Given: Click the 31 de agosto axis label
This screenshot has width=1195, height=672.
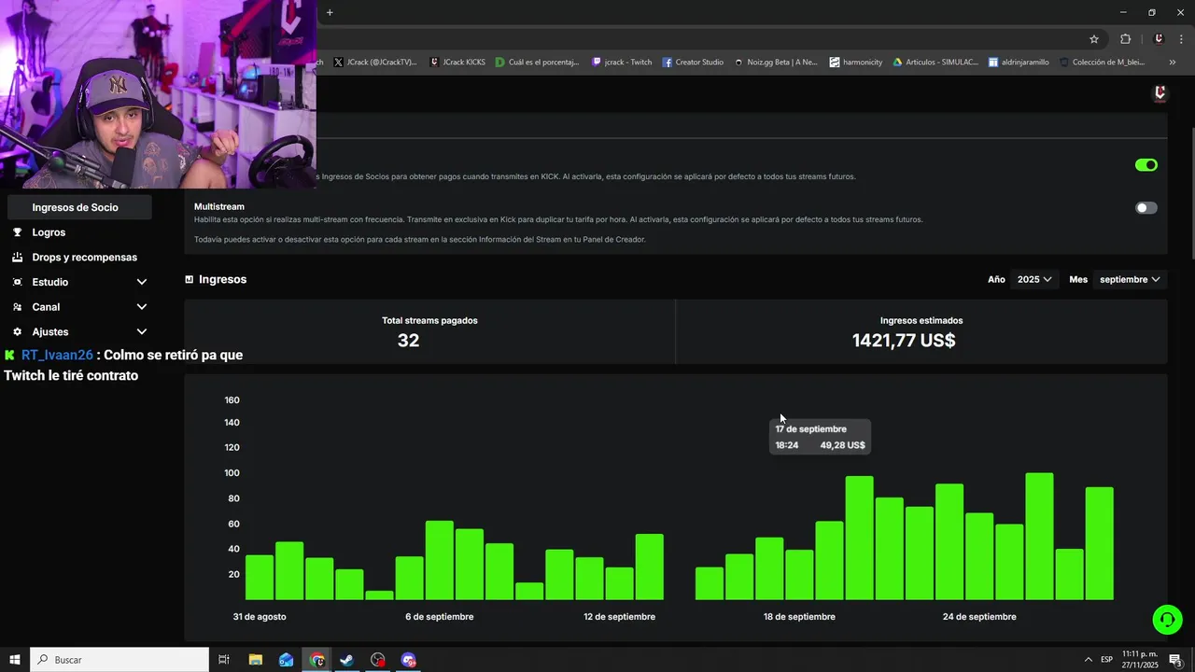Looking at the screenshot, I should (x=260, y=617).
